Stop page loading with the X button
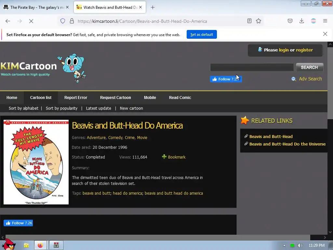 31,21
